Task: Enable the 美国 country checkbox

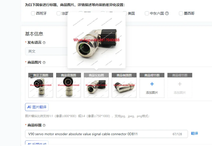Action: click(125, 13)
